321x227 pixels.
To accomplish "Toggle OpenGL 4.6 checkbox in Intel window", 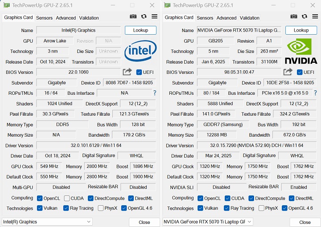I will pyautogui.click(x=124, y=208).
